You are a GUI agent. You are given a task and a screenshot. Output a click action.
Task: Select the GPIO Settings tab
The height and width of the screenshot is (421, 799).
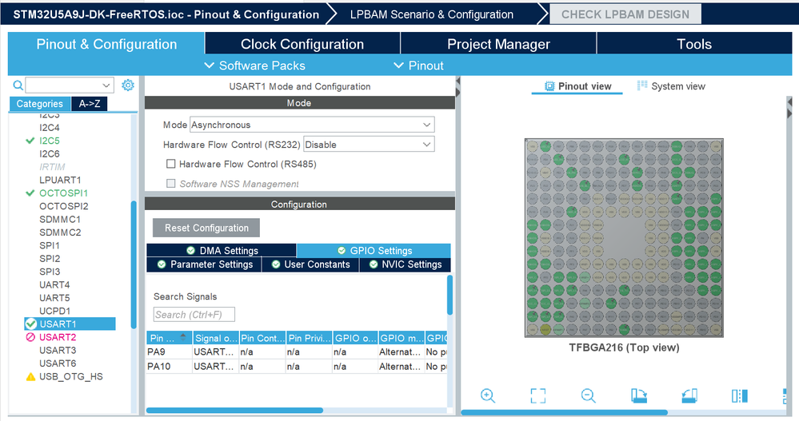[x=374, y=251]
